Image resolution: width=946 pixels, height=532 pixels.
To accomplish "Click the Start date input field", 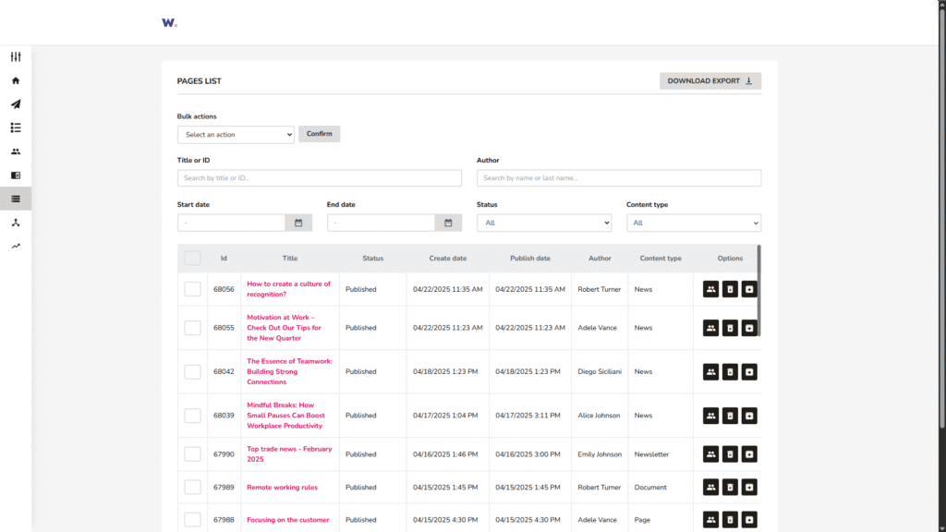I will pyautogui.click(x=231, y=223).
